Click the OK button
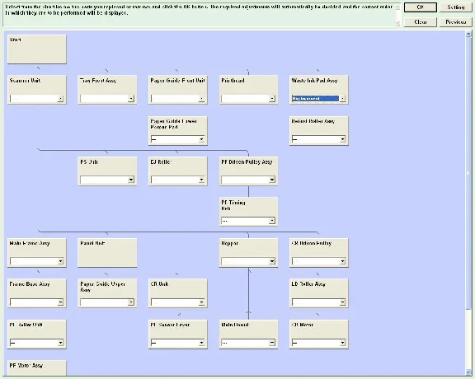The width and height of the screenshot is (475, 379). click(421, 7)
